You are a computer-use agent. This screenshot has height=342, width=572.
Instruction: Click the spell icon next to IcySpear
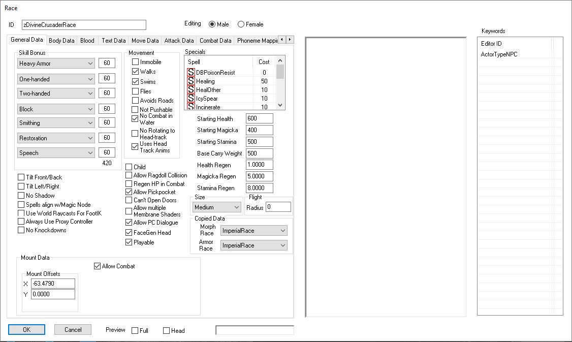point(191,99)
